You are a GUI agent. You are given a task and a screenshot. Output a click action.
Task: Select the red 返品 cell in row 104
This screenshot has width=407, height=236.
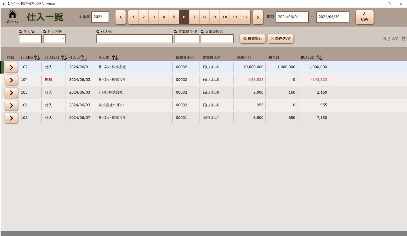pyautogui.click(x=49, y=80)
